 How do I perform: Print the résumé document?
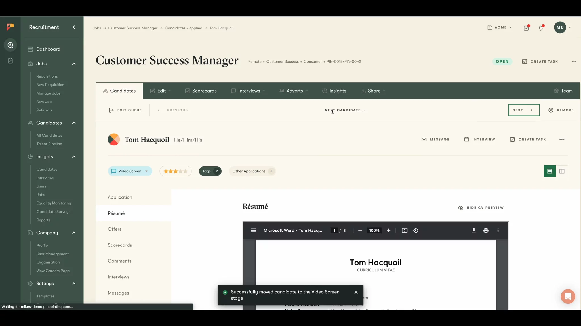(x=486, y=230)
